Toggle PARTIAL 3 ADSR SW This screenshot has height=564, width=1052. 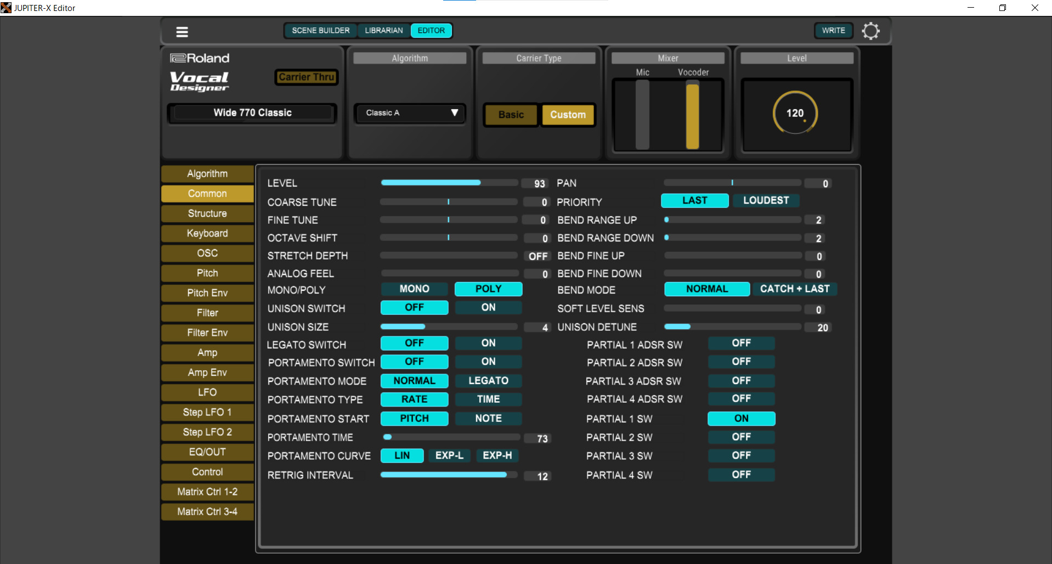click(x=741, y=381)
